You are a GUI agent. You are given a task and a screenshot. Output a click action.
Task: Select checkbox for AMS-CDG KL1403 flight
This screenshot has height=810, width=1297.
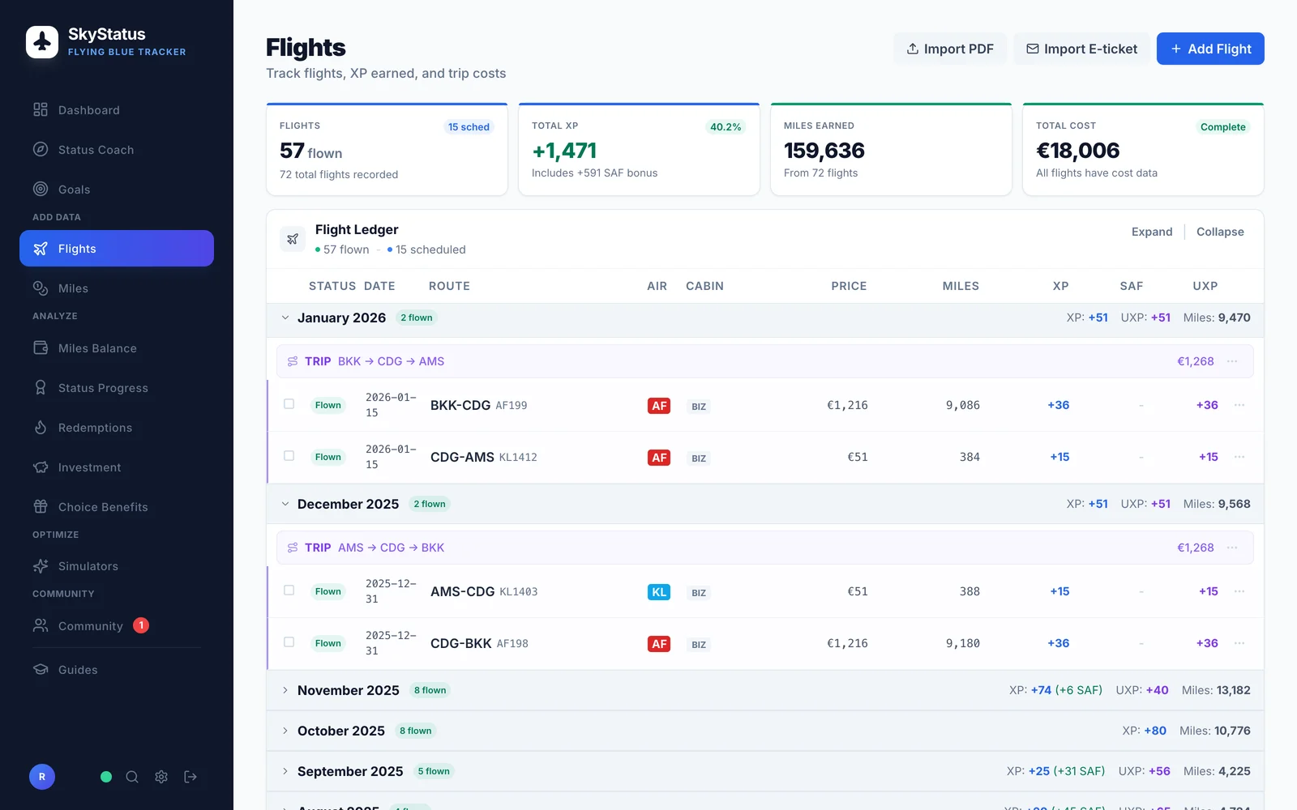(289, 590)
